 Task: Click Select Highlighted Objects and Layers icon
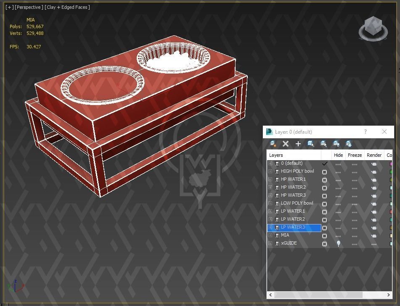(x=311, y=144)
